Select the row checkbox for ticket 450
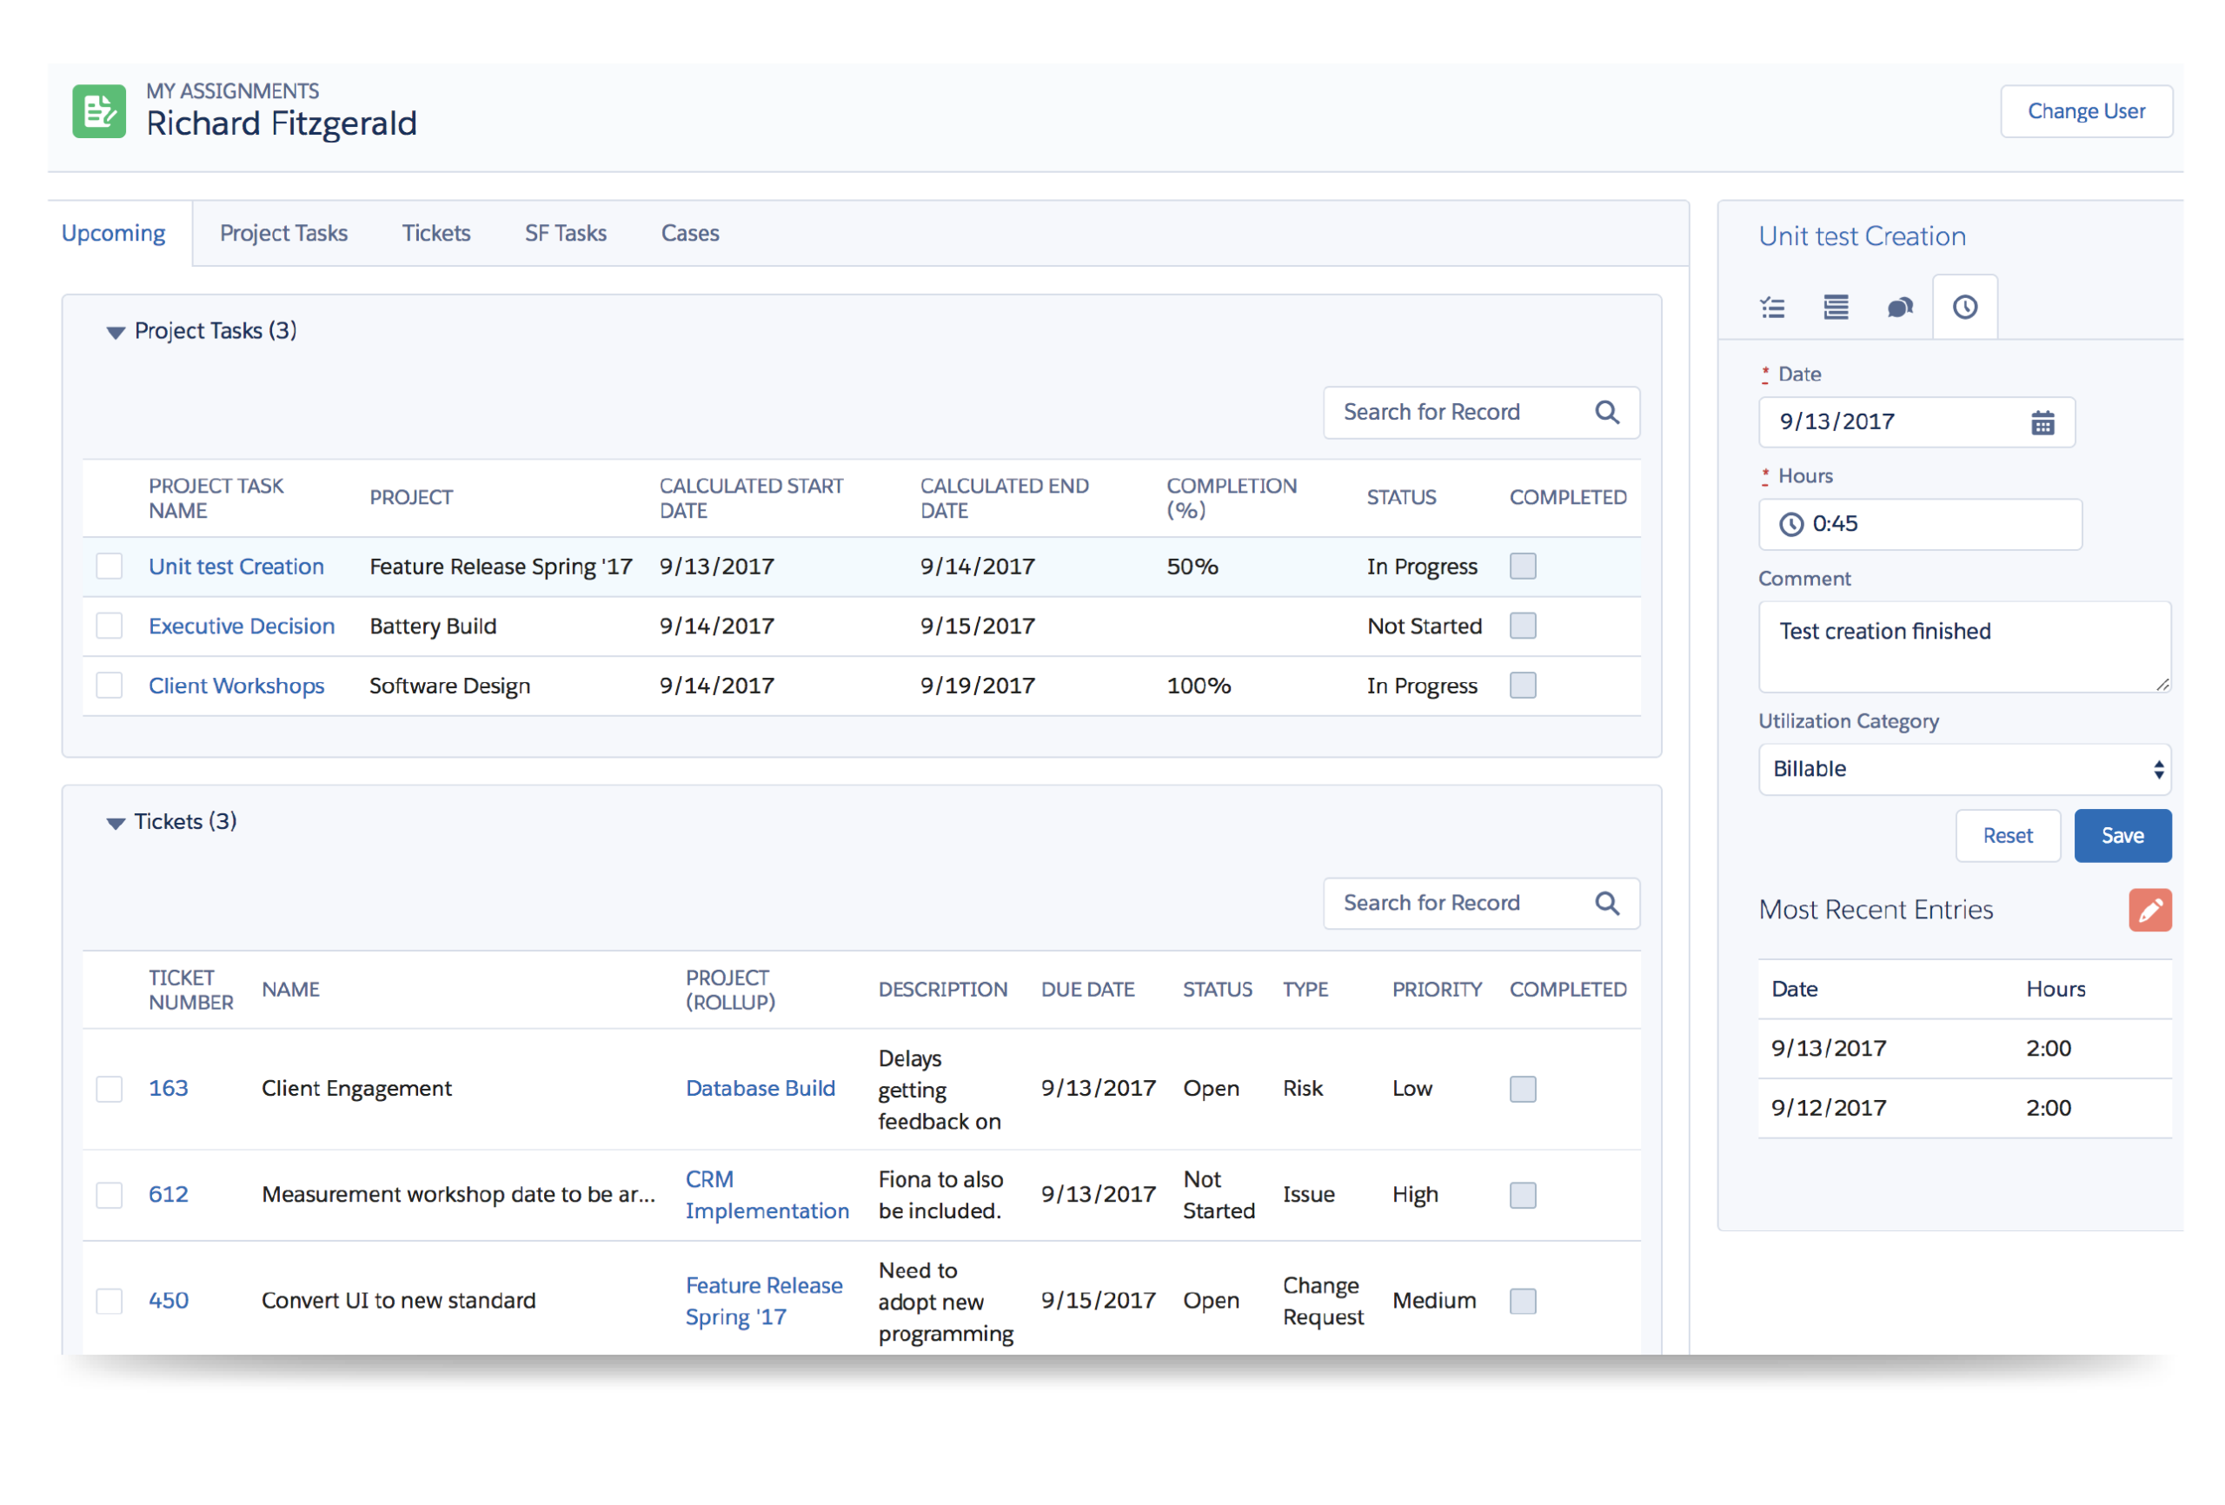This screenshot has width=2225, height=1505. pyautogui.click(x=110, y=1302)
